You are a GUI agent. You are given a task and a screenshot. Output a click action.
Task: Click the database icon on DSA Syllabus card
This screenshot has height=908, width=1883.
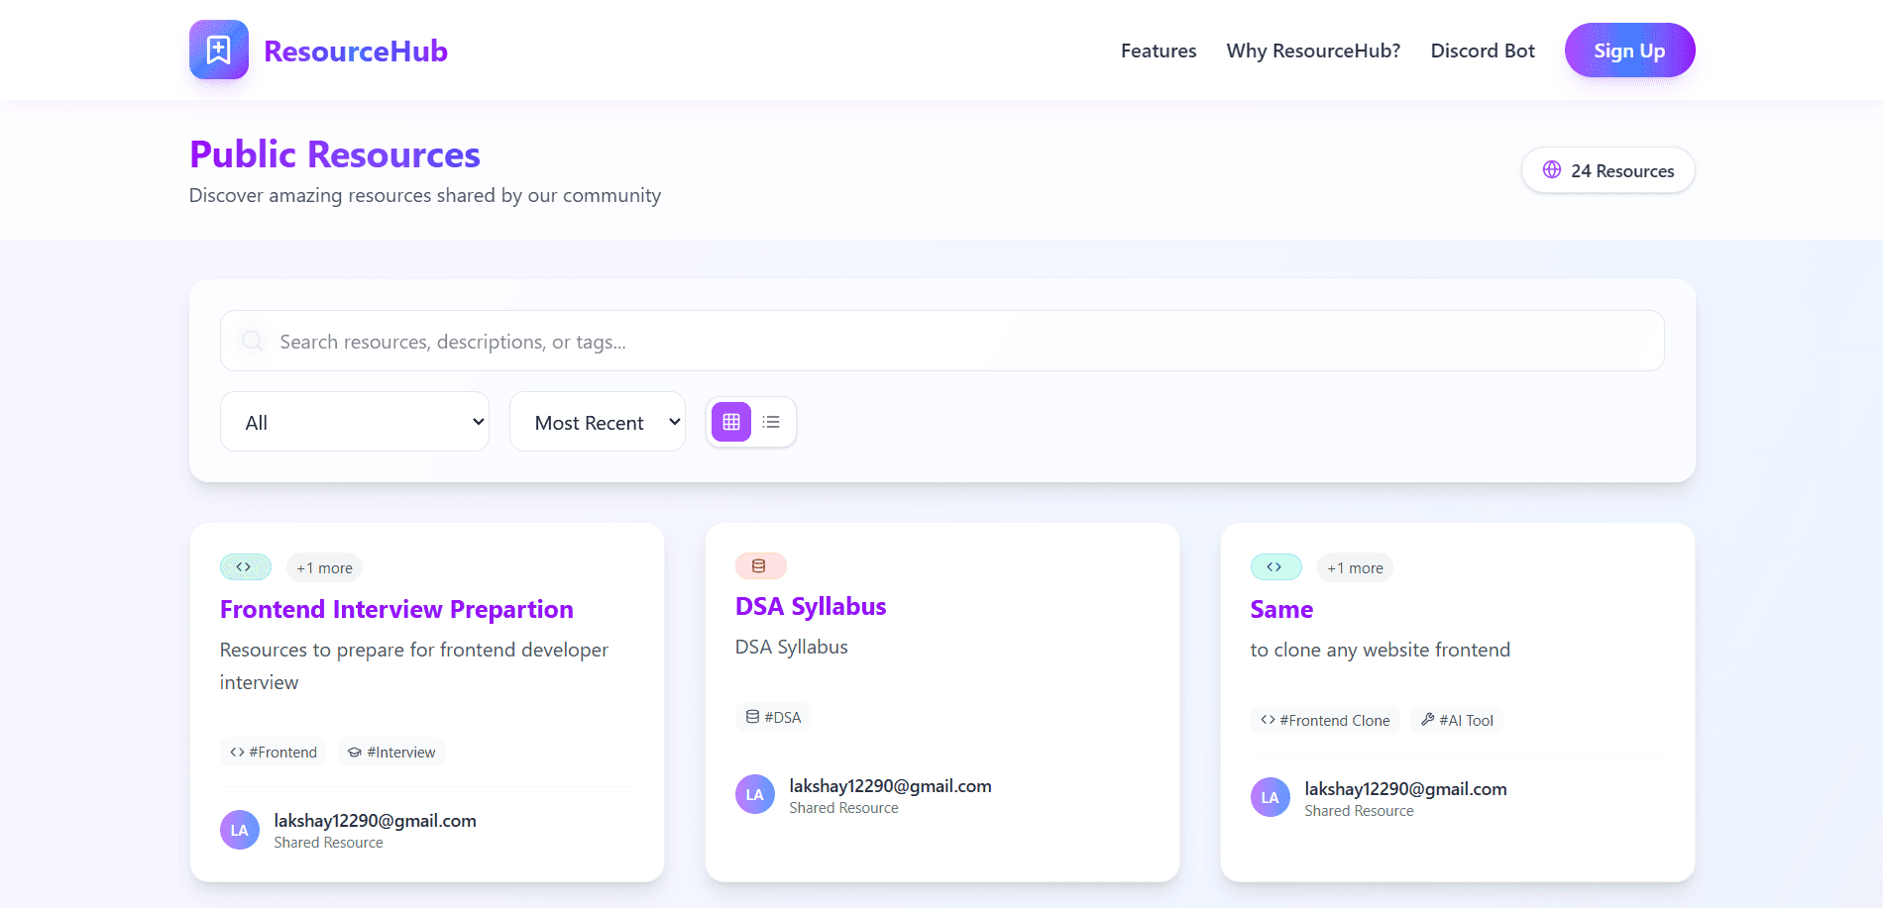[x=760, y=564]
